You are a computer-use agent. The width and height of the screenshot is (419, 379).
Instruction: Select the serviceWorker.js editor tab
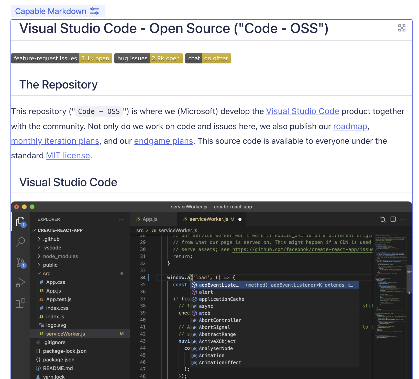coord(209,219)
